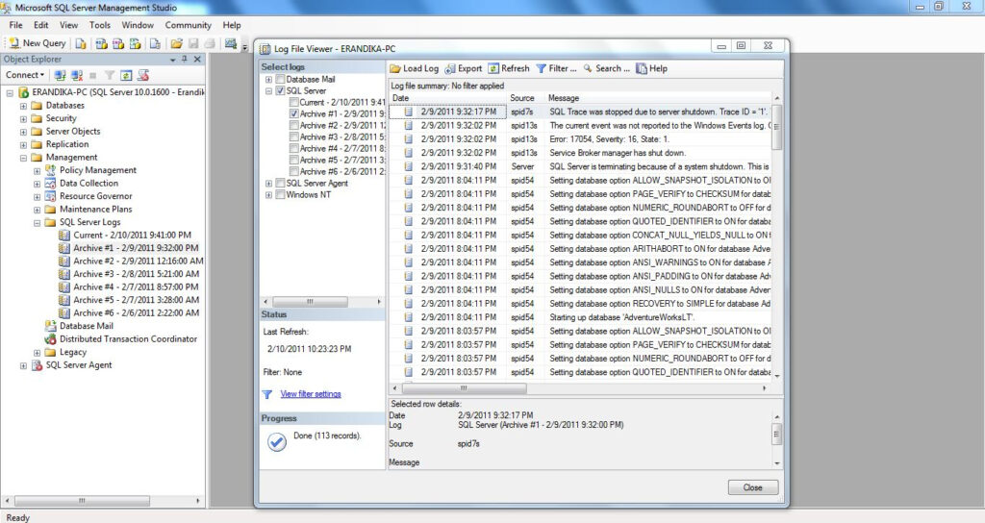Select the ERANDIKA-PC server icon
Image resolution: width=985 pixels, height=523 pixels.
click(24, 92)
